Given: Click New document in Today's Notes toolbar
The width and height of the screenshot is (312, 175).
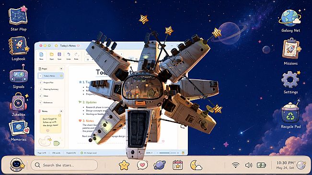Looking at the screenshot, I should click(x=41, y=56).
